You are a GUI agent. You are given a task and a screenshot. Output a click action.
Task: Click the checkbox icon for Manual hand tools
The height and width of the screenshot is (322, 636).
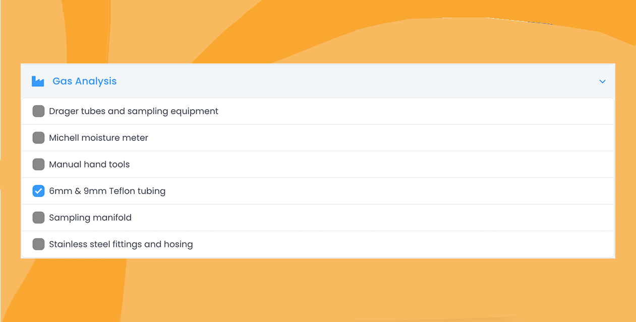38,164
